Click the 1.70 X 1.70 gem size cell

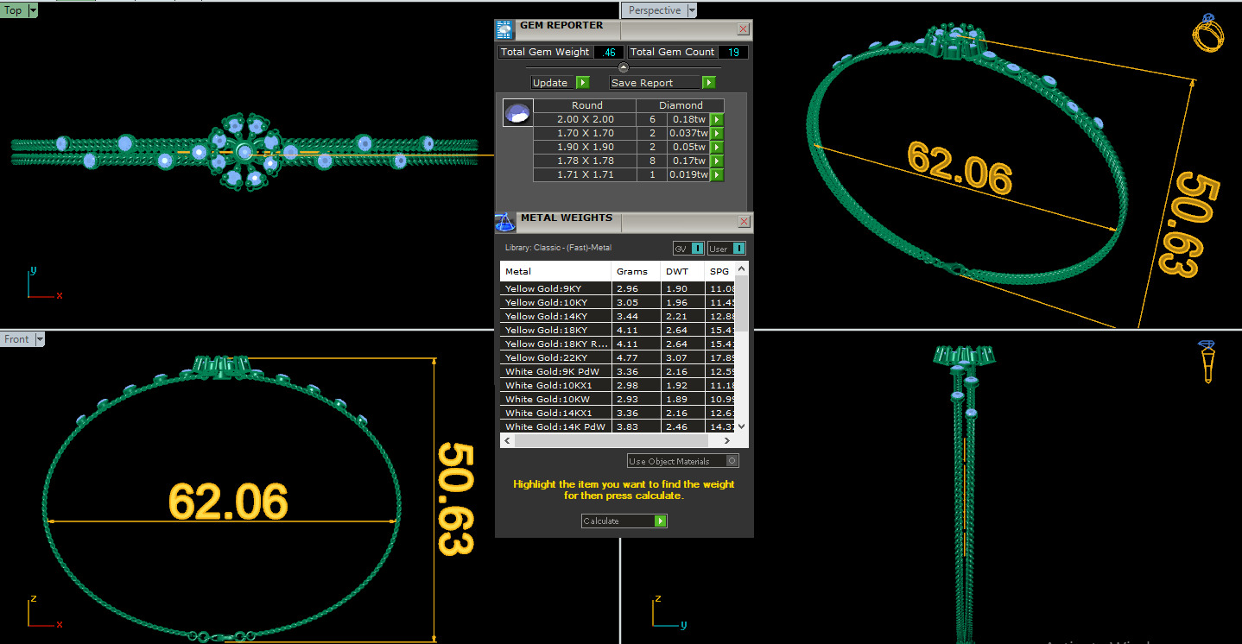[585, 133]
